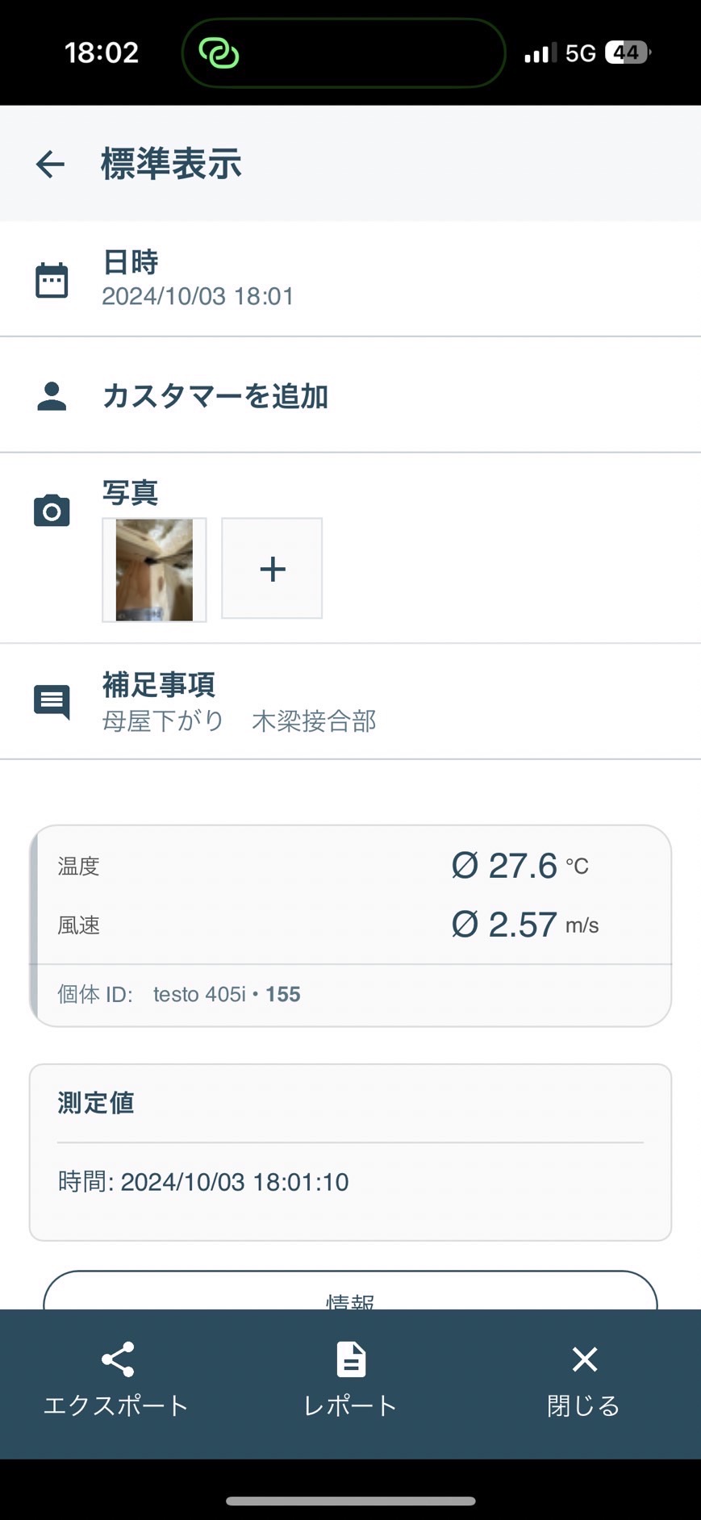Tap the green link icon in status bar
701x1520 pixels.
[x=219, y=53]
